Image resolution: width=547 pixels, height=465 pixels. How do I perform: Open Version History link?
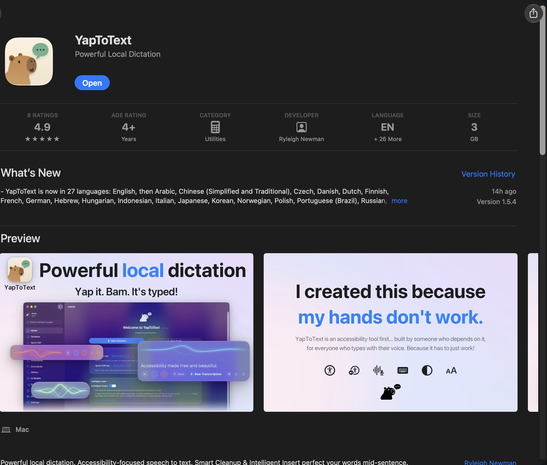tap(488, 174)
